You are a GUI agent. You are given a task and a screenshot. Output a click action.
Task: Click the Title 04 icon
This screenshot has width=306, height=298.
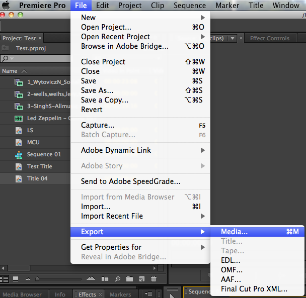point(19,179)
